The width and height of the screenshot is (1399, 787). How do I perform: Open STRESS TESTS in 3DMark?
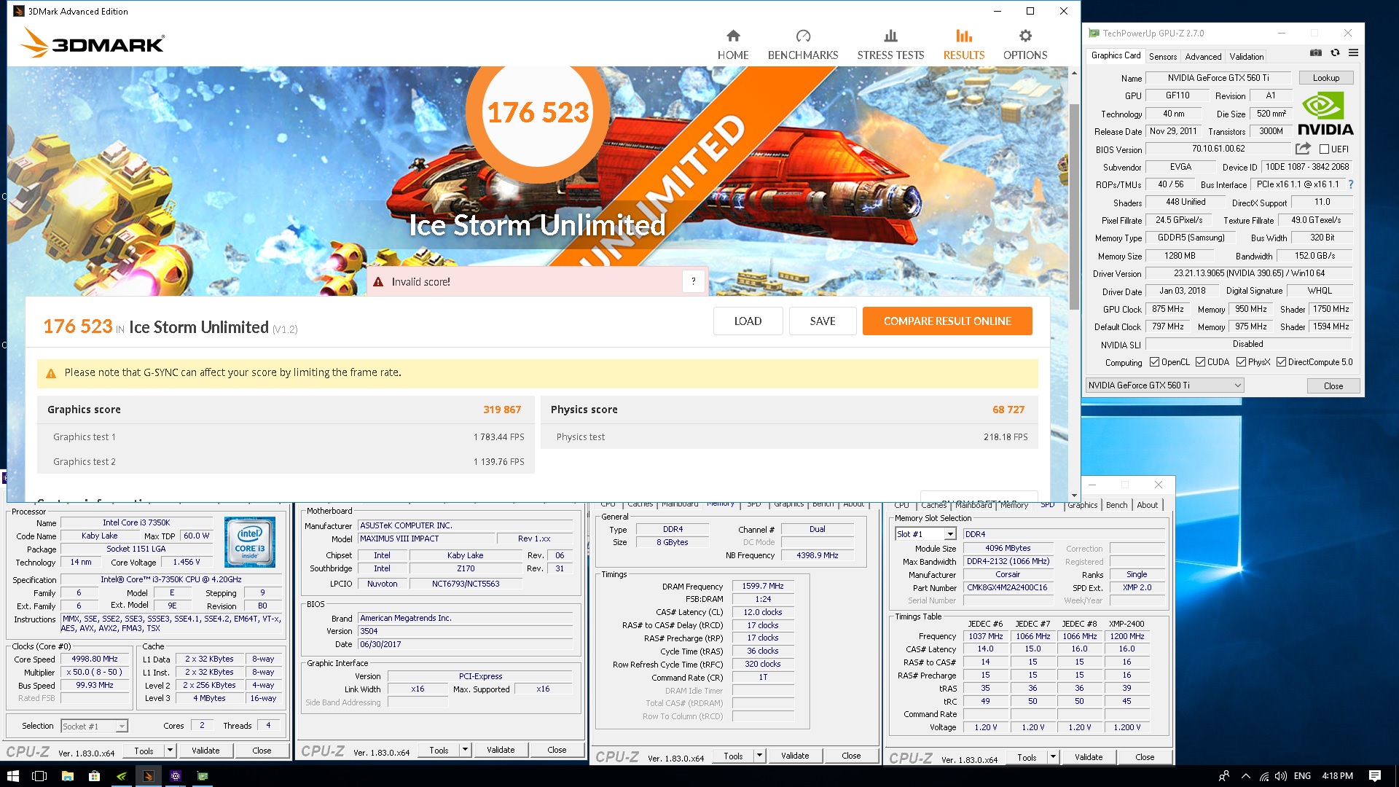click(x=890, y=45)
